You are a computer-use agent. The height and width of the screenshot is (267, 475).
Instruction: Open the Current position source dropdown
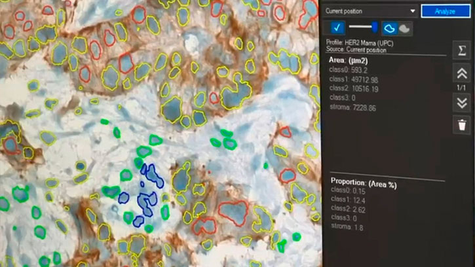coord(370,11)
